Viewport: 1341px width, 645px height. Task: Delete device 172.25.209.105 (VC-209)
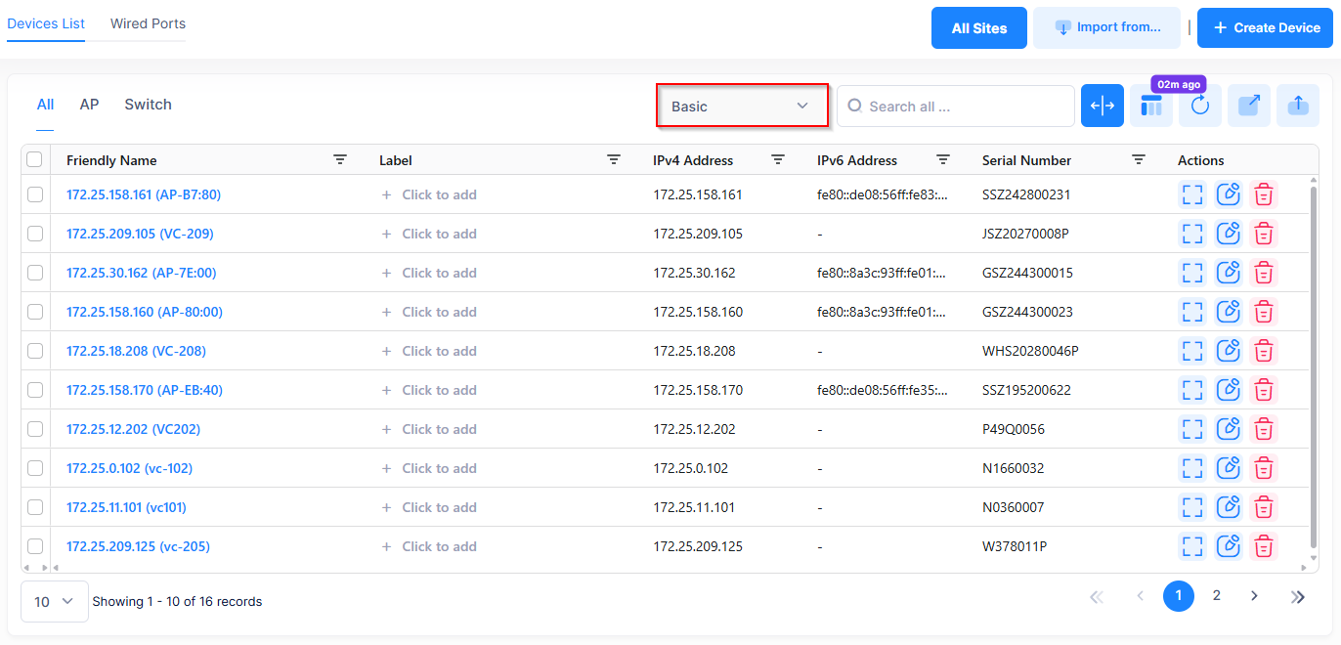[x=1264, y=234]
